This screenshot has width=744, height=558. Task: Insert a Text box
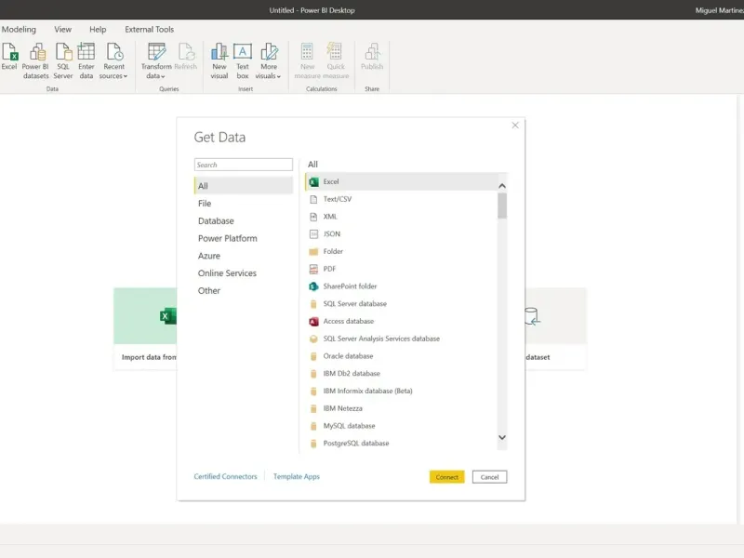click(243, 60)
